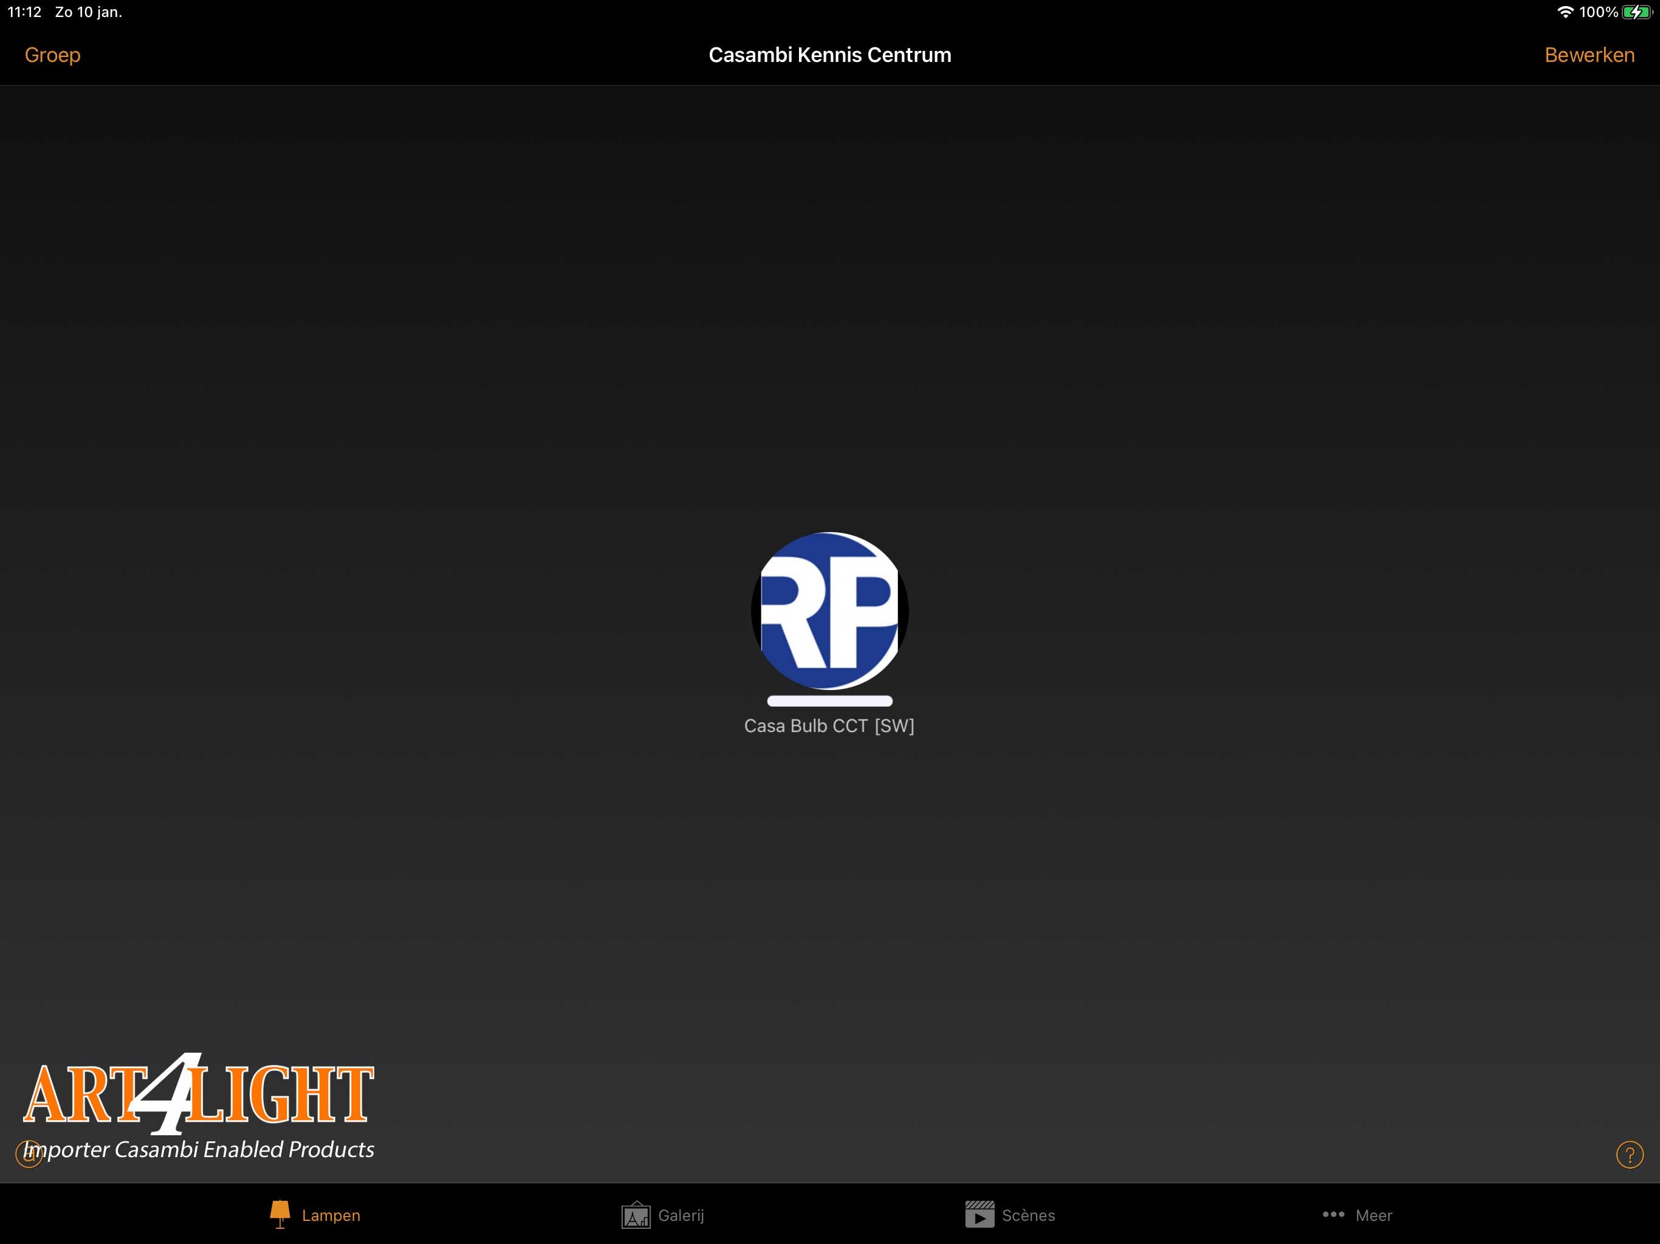Tap the Wi-Fi status icon
Image resolution: width=1660 pixels, height=1244 pixels.
click(1565, 12)
